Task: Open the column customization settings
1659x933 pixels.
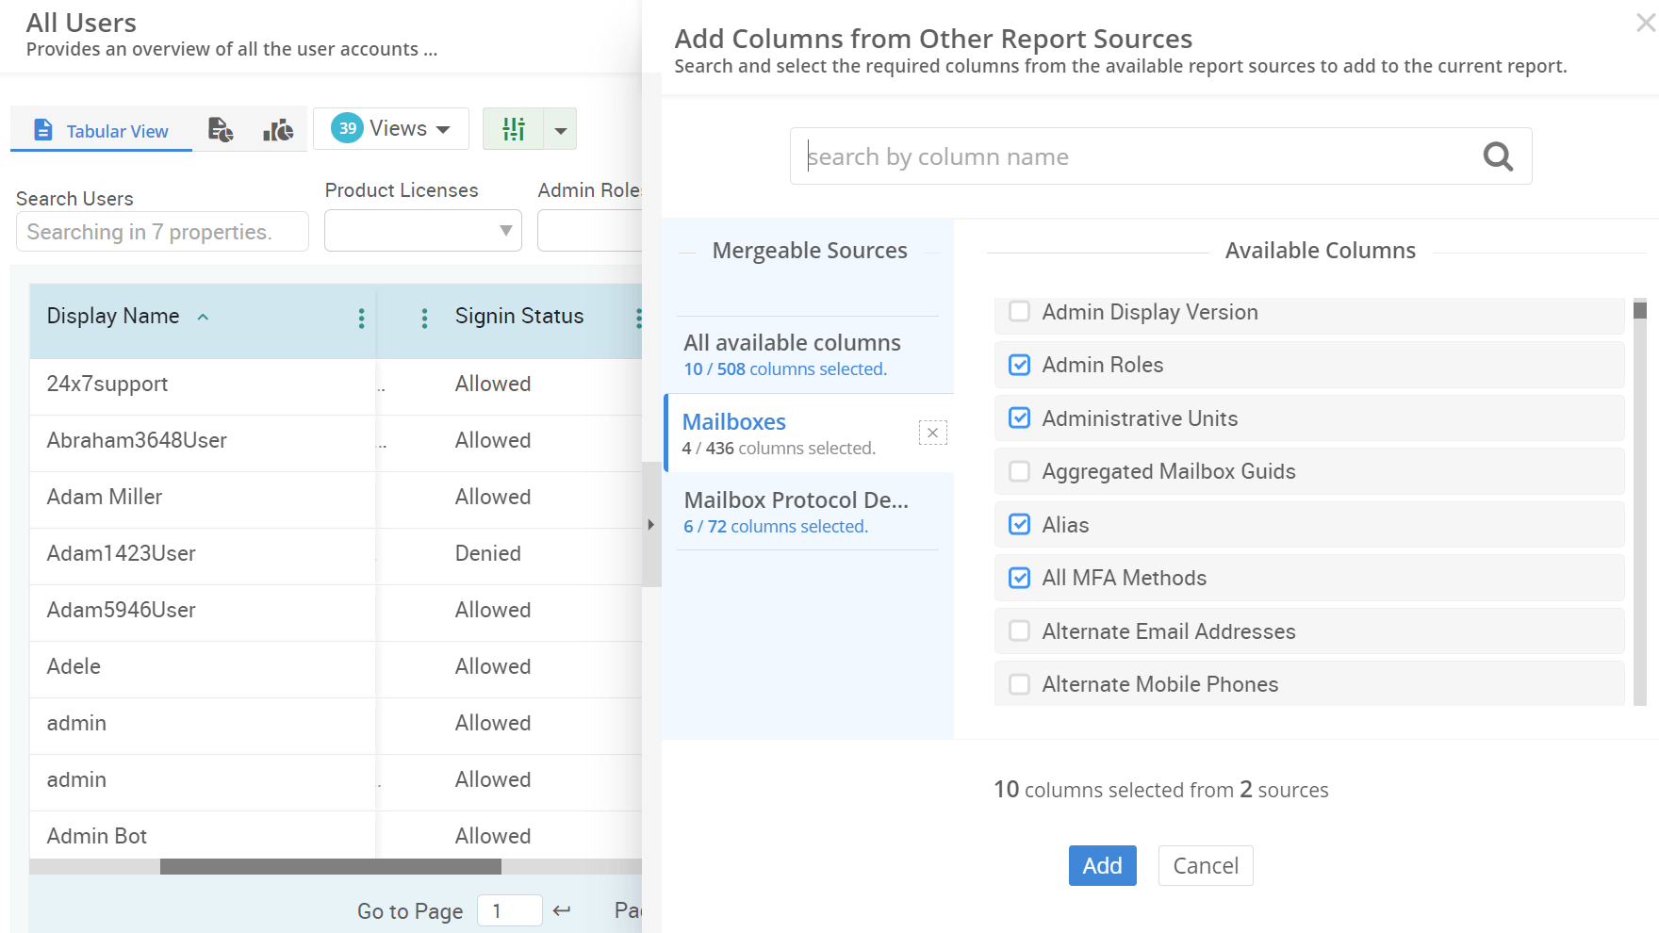Action: coord(514,129)
